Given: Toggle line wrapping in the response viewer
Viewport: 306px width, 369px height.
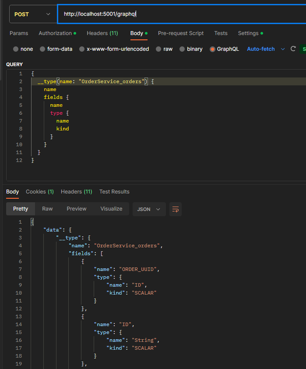Looking at the screenshot, I should 175,210.
